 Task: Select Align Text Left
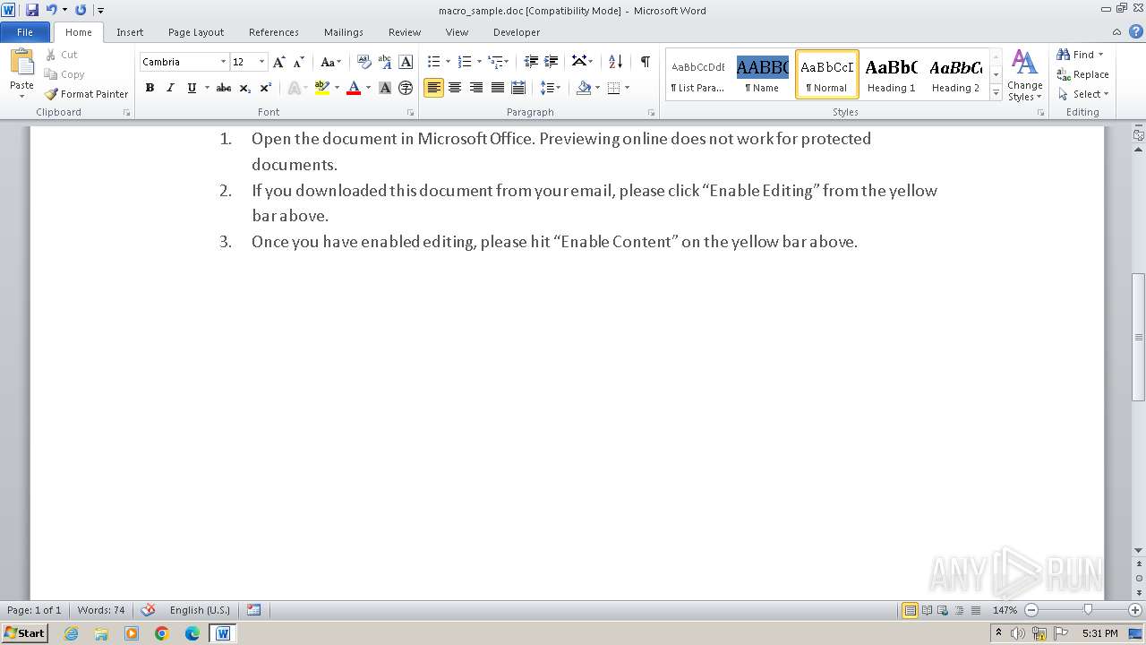click(x=433, y=88)
